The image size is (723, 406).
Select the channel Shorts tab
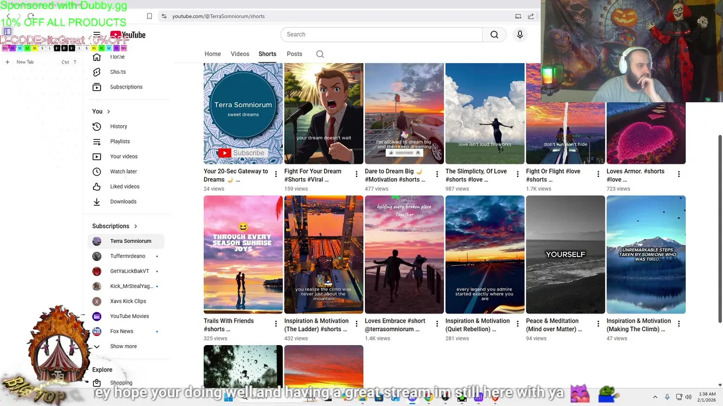[x=267, y=54]
